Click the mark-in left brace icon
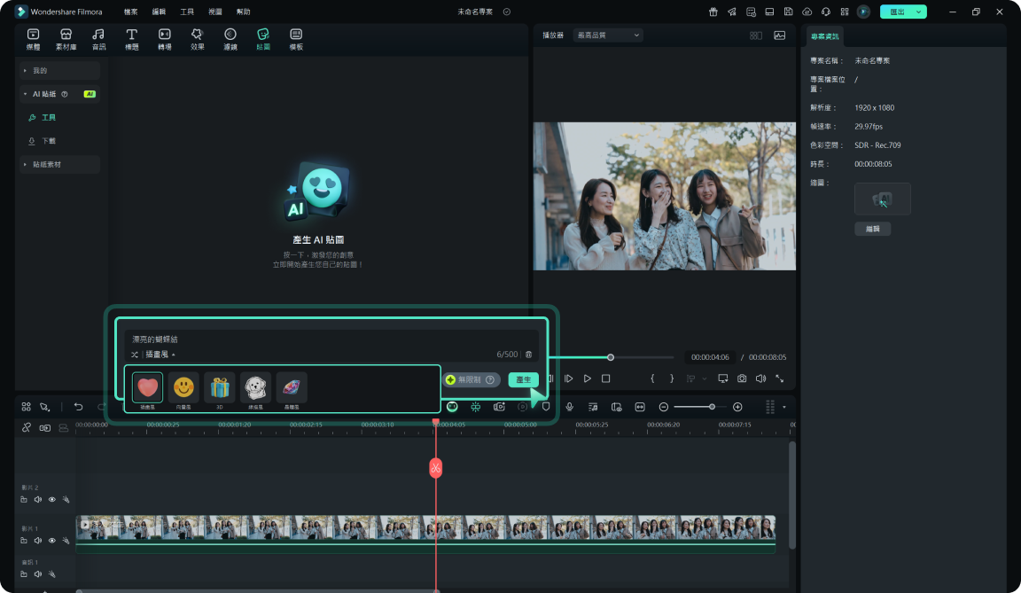This screenshot has width=1021, height=593. (x=652, y=378)
